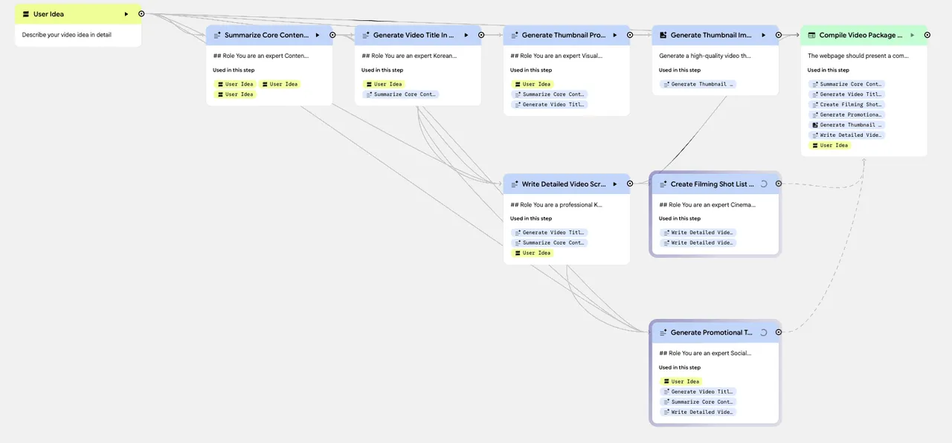Click the loading spinner on Create Filming Shot List

click(764, 184)
